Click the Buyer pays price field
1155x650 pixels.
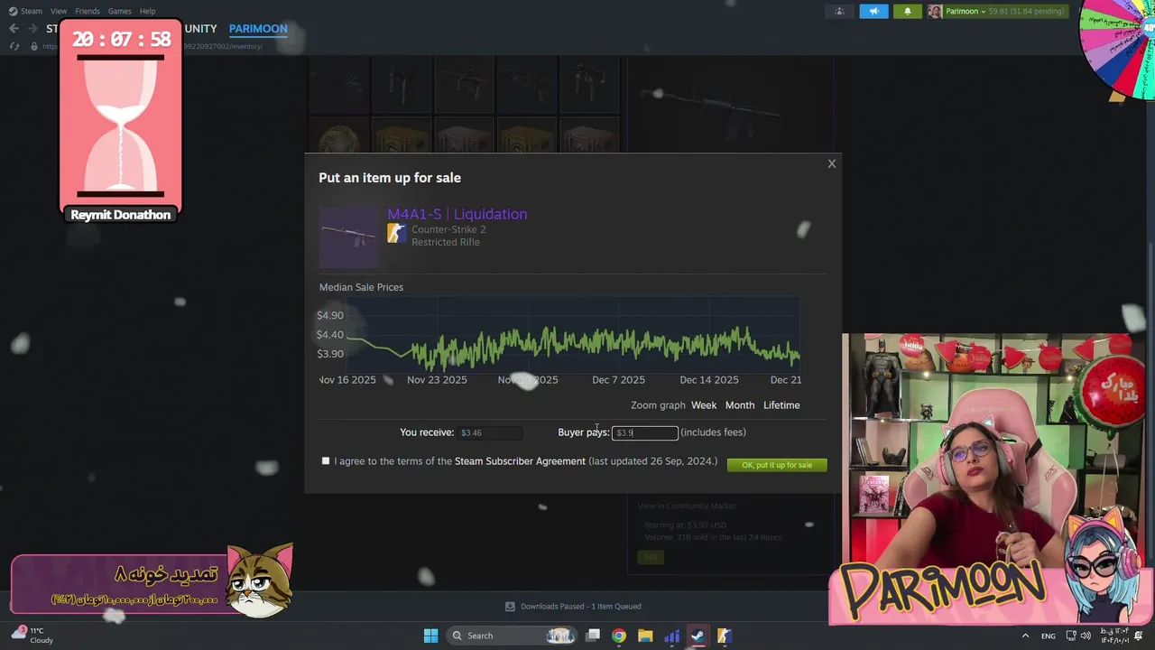point(645,433)
